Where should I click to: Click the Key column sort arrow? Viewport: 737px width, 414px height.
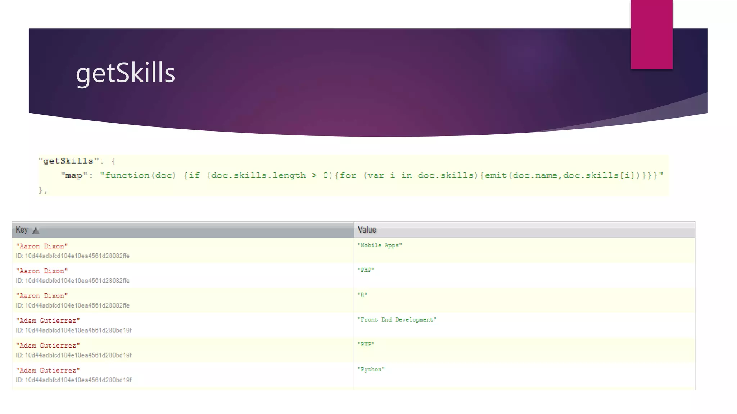coord(36,230)
